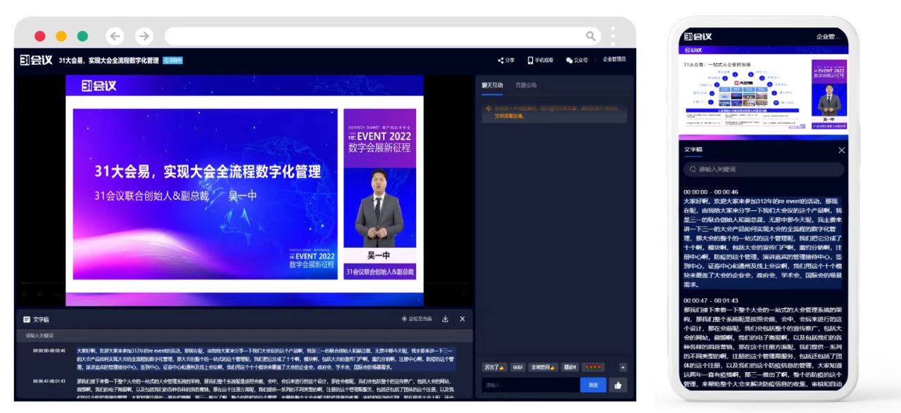
Task: Click the search magnifier in the address bar
Action: point(591,34)
